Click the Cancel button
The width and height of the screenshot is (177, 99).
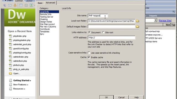tap(121, 97)
